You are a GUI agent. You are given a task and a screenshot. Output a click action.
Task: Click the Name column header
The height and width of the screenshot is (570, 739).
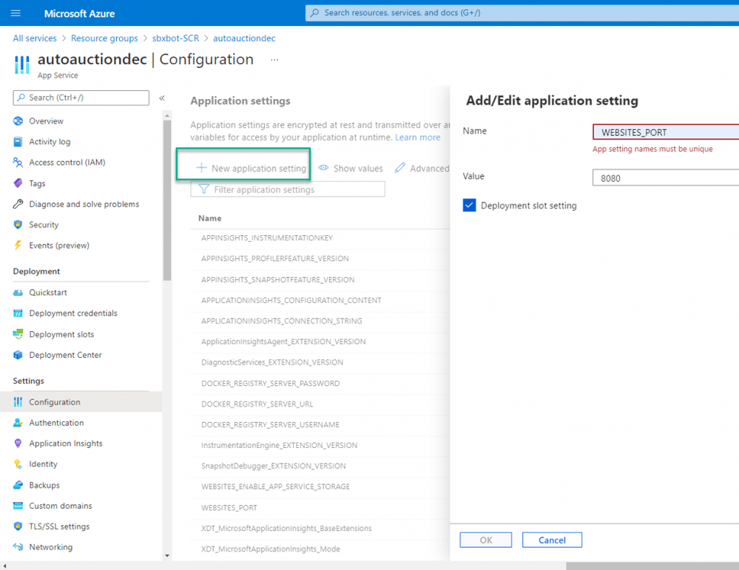[210, 219]
